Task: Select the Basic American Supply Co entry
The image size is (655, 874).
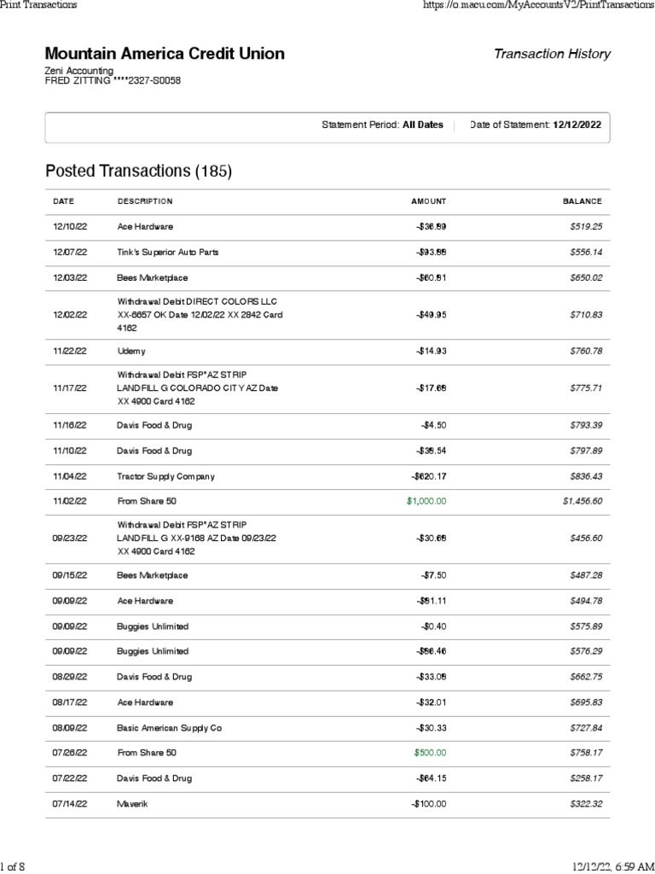Action: [169, 728]
